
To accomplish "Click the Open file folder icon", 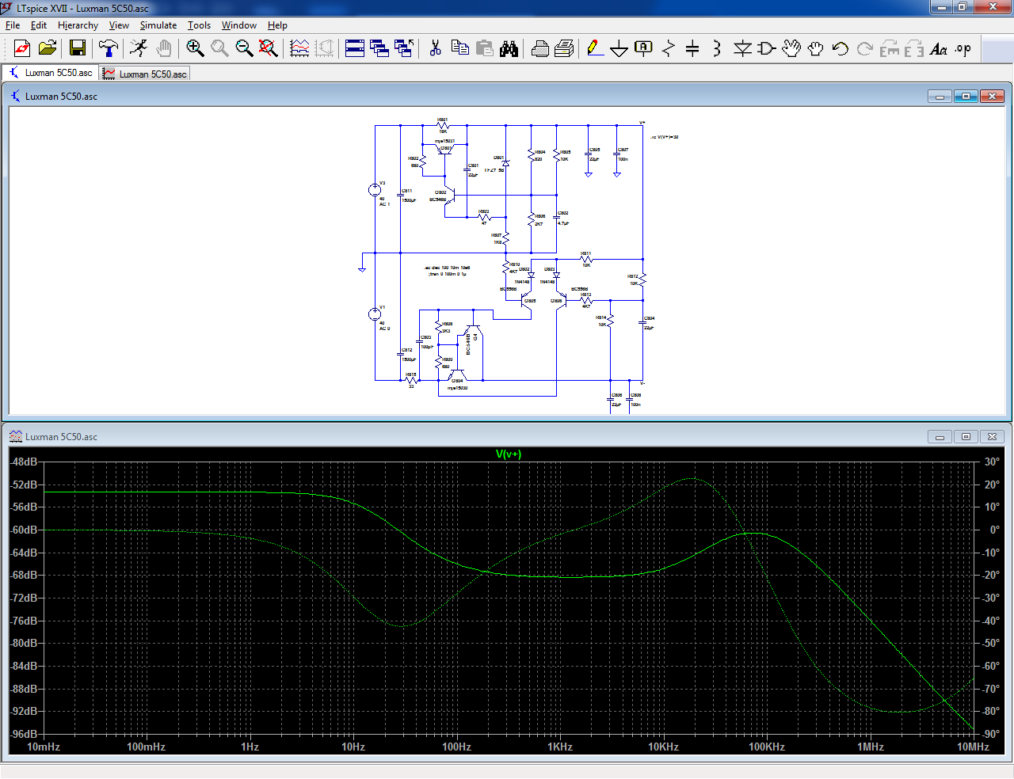I will [x=48, y=48].
